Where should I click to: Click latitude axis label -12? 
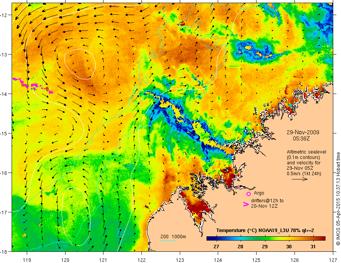point(4,15)
